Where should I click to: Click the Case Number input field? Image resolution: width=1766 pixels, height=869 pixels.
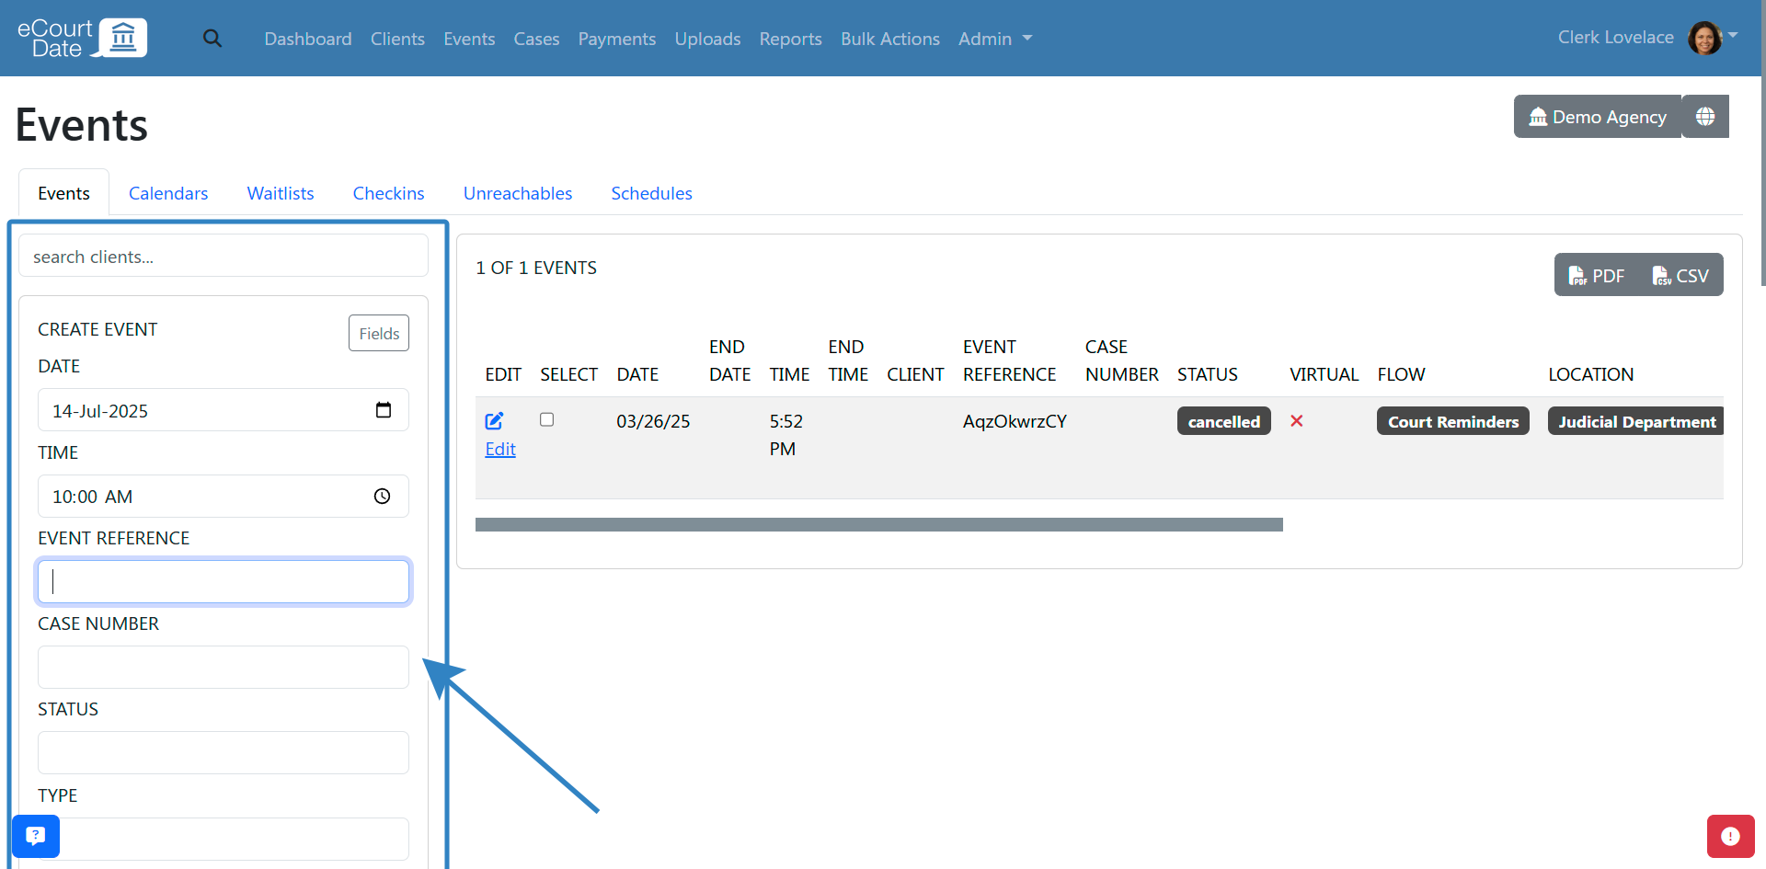224,667
